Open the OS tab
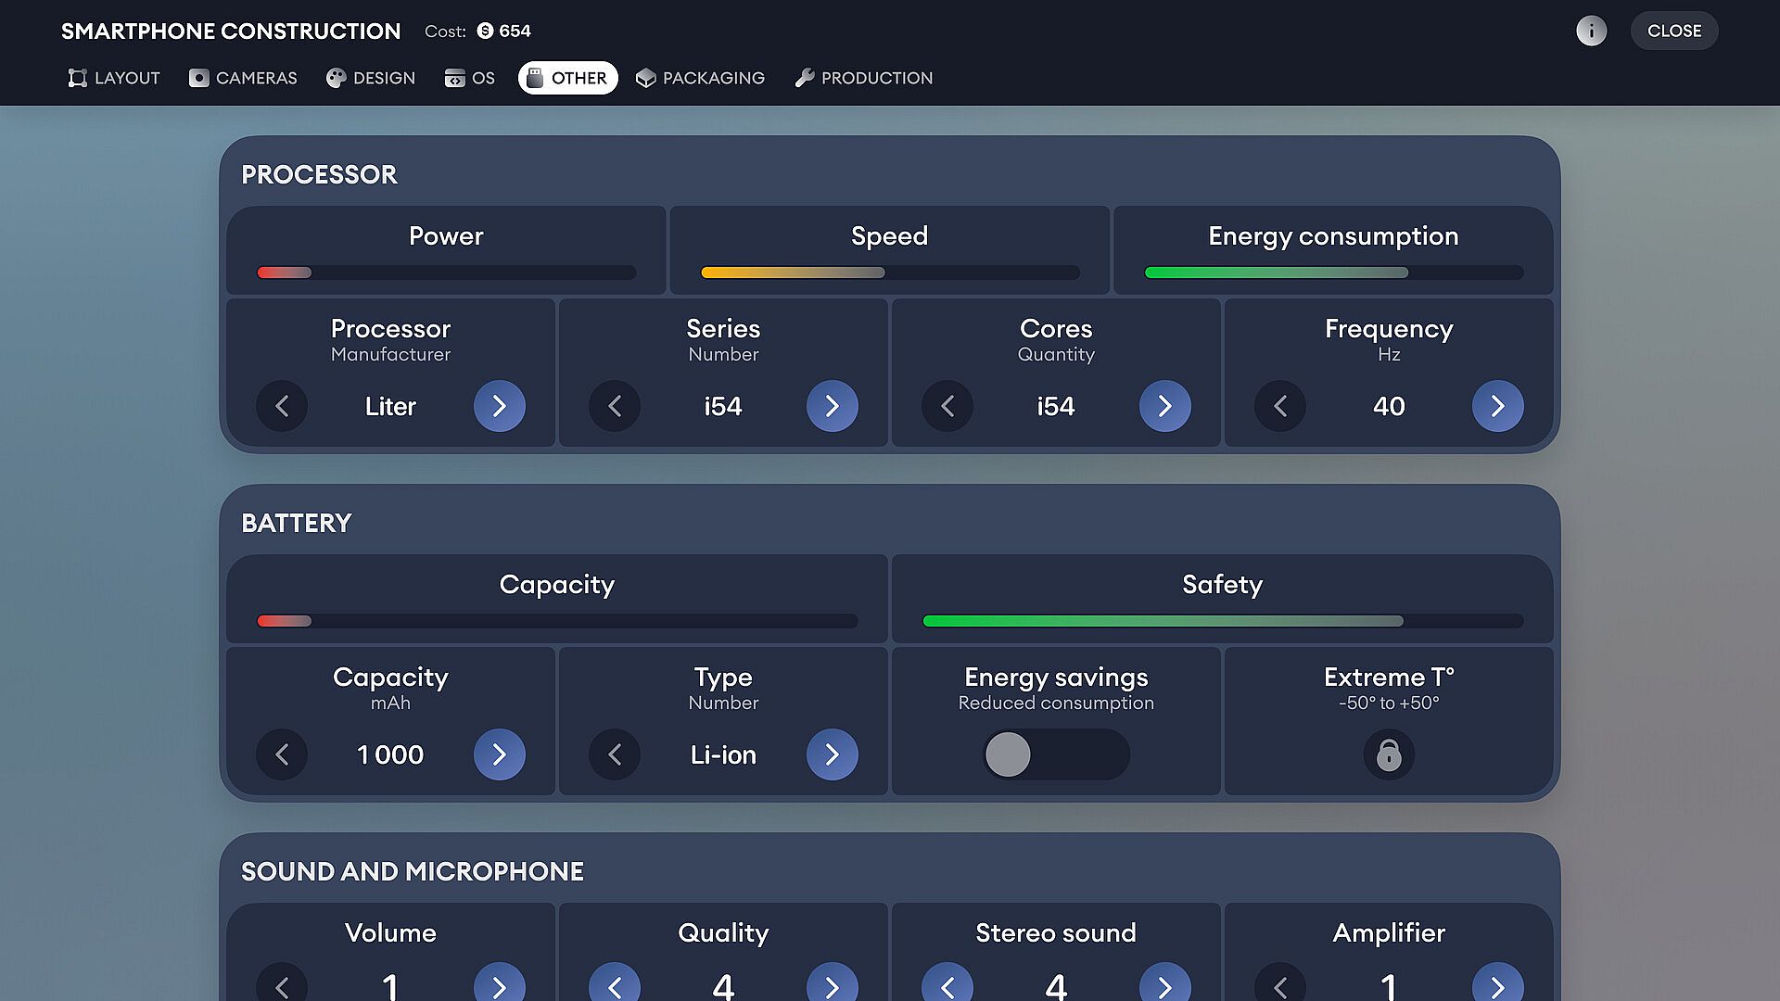Image resolution: width=1780 pixels, height=1001 pixels. pos(470,78)
